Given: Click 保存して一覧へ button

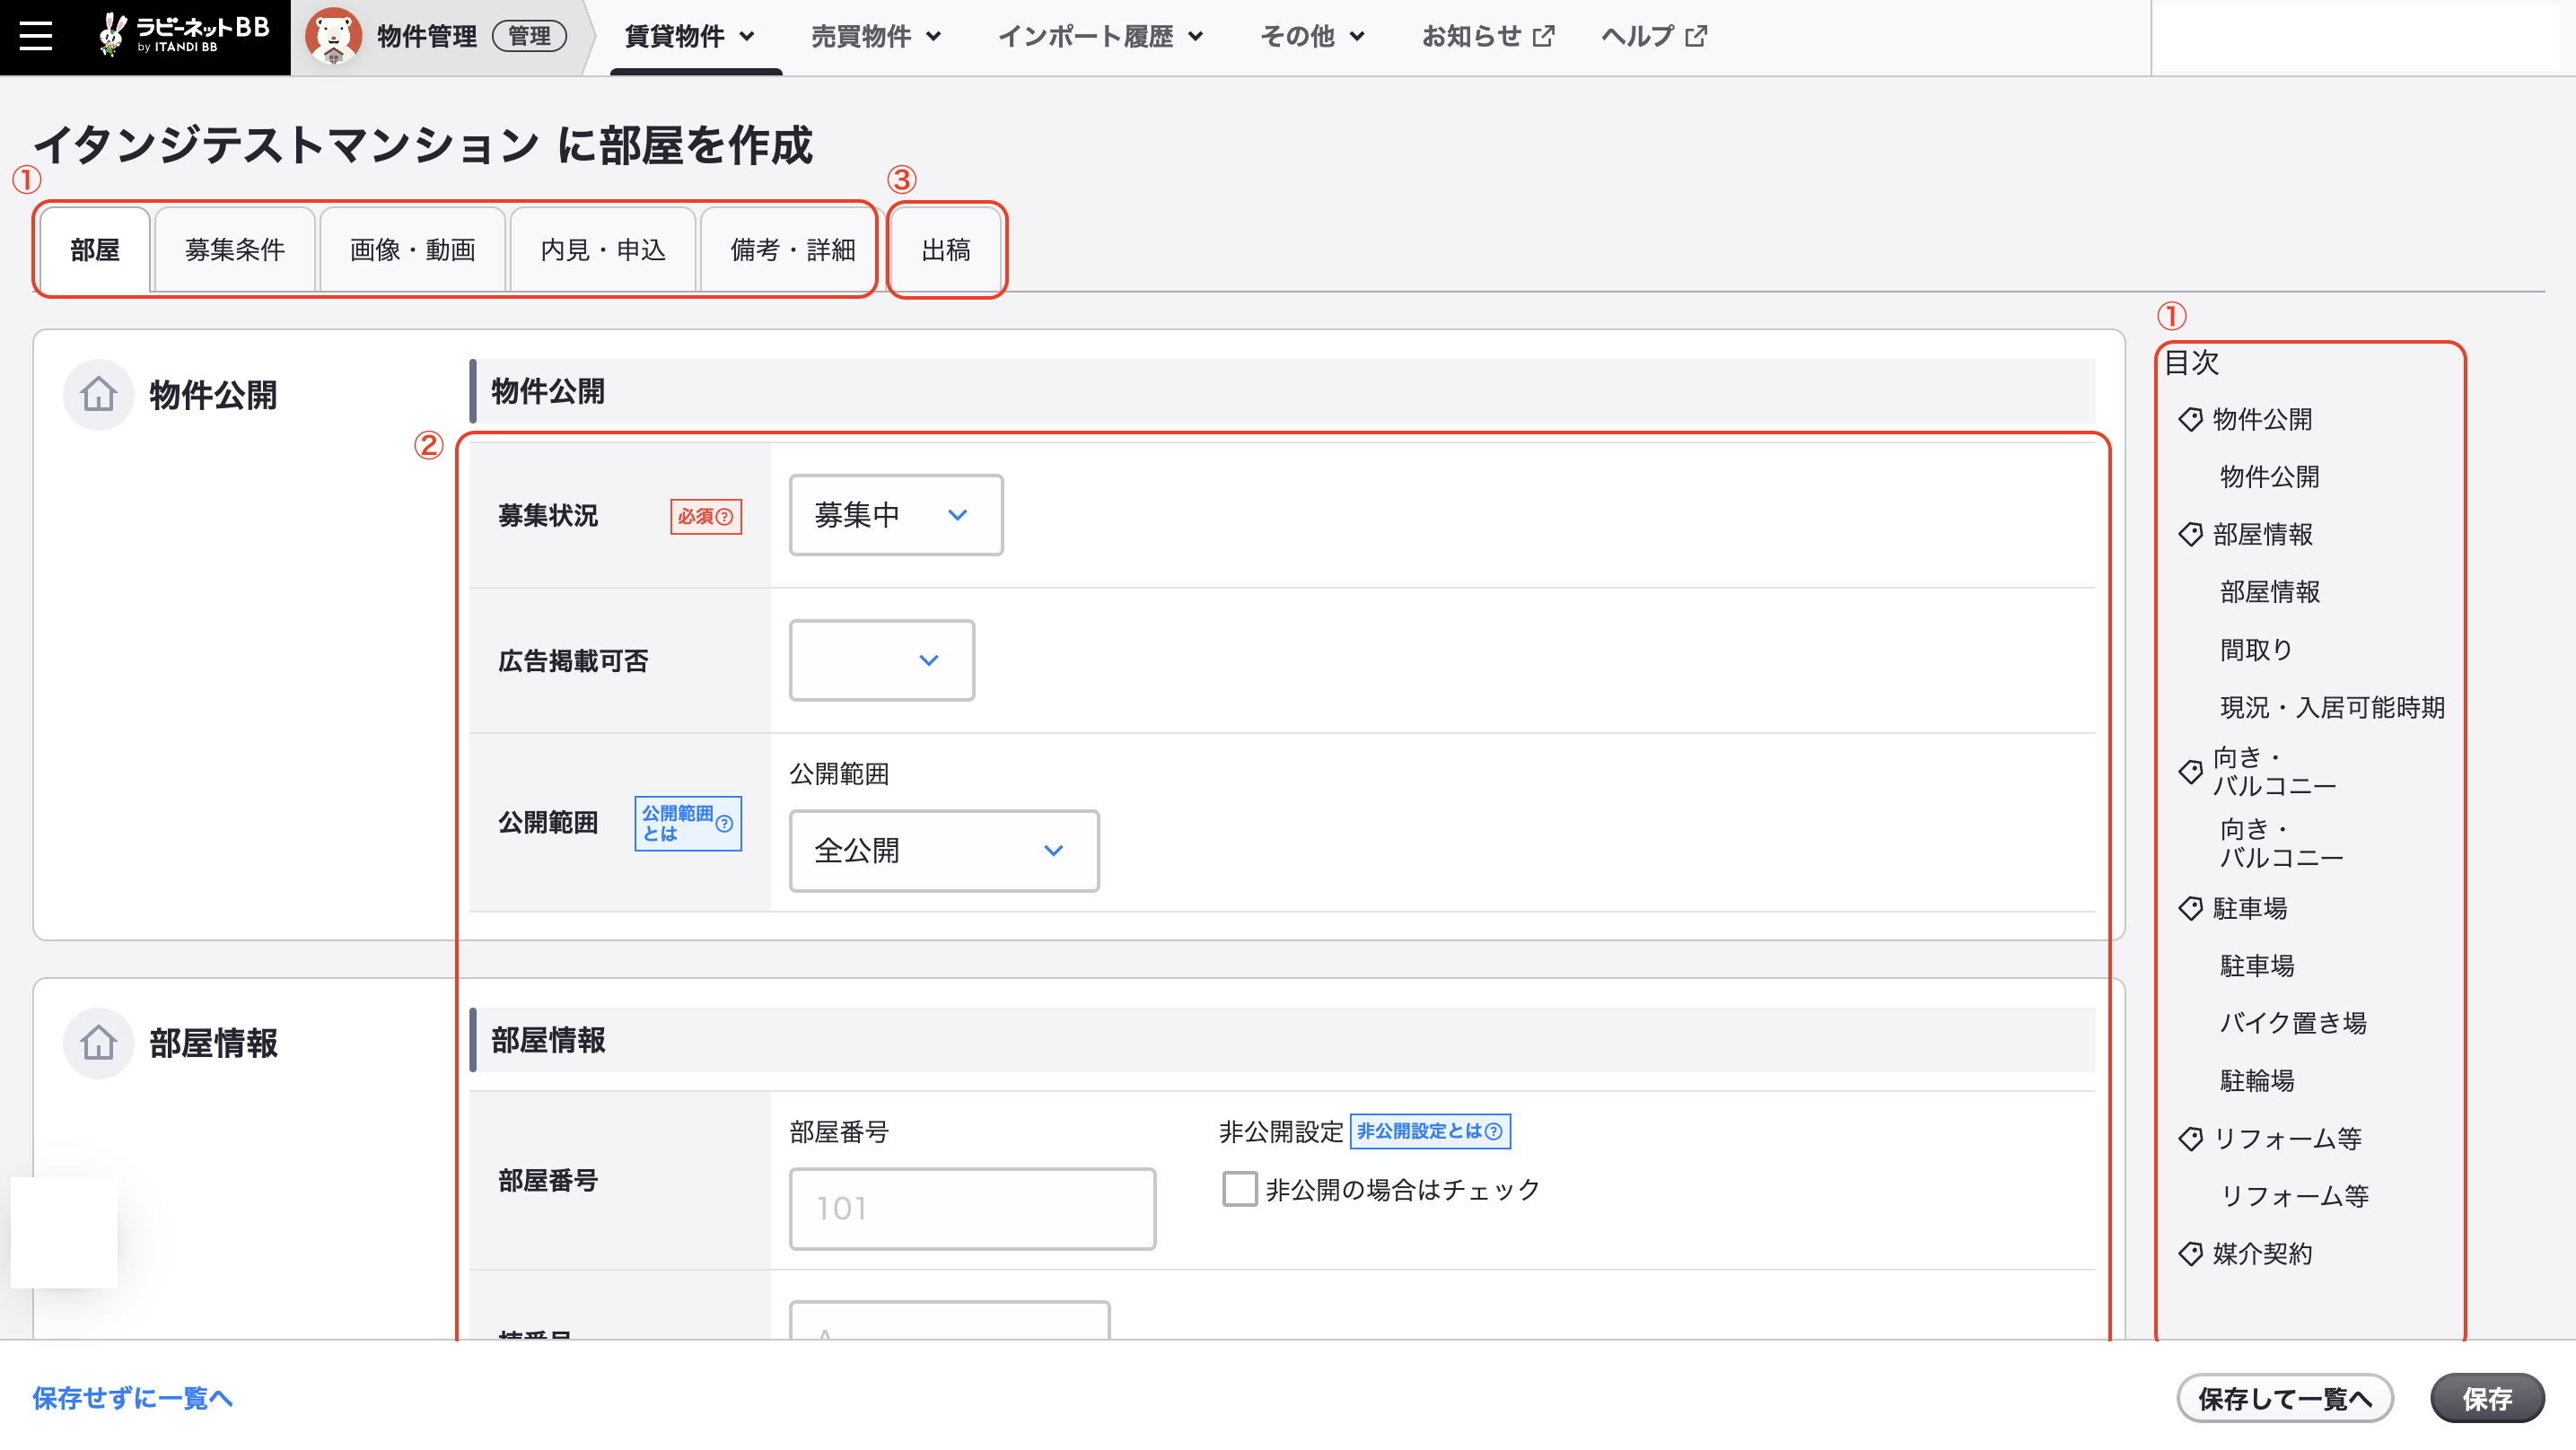Looking at the screenshot, I should [x=2285, y=1398].
